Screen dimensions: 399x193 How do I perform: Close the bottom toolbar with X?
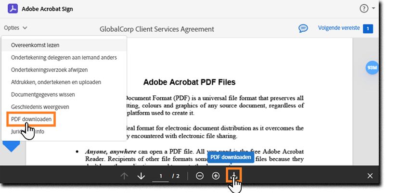click(370, 176)
